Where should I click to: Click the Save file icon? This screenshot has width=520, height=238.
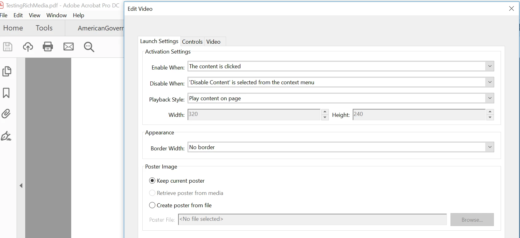tap(8, 47)
